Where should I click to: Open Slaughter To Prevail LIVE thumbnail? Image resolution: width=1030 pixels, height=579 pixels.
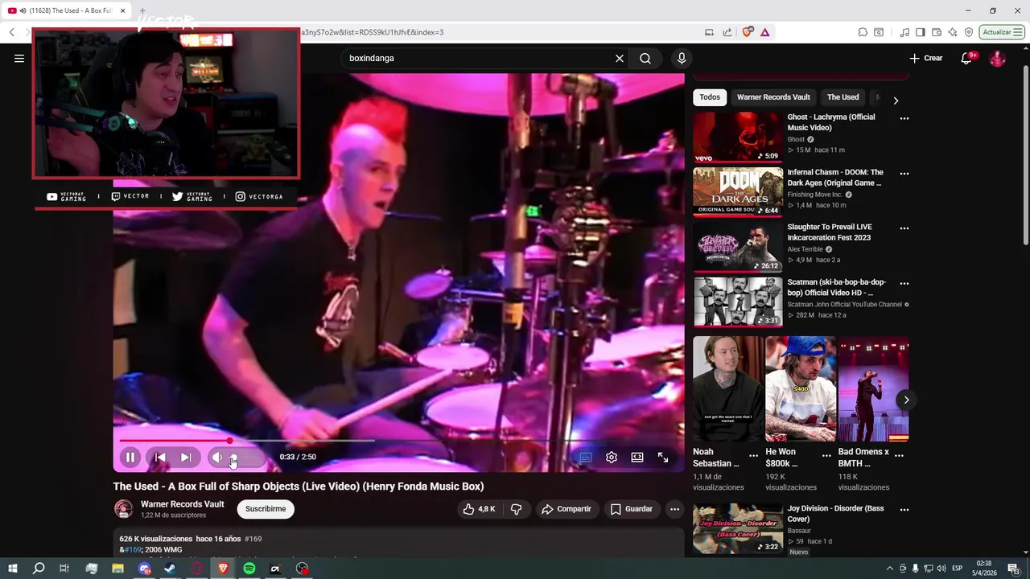pyautogui.click(x=738, y=247)
